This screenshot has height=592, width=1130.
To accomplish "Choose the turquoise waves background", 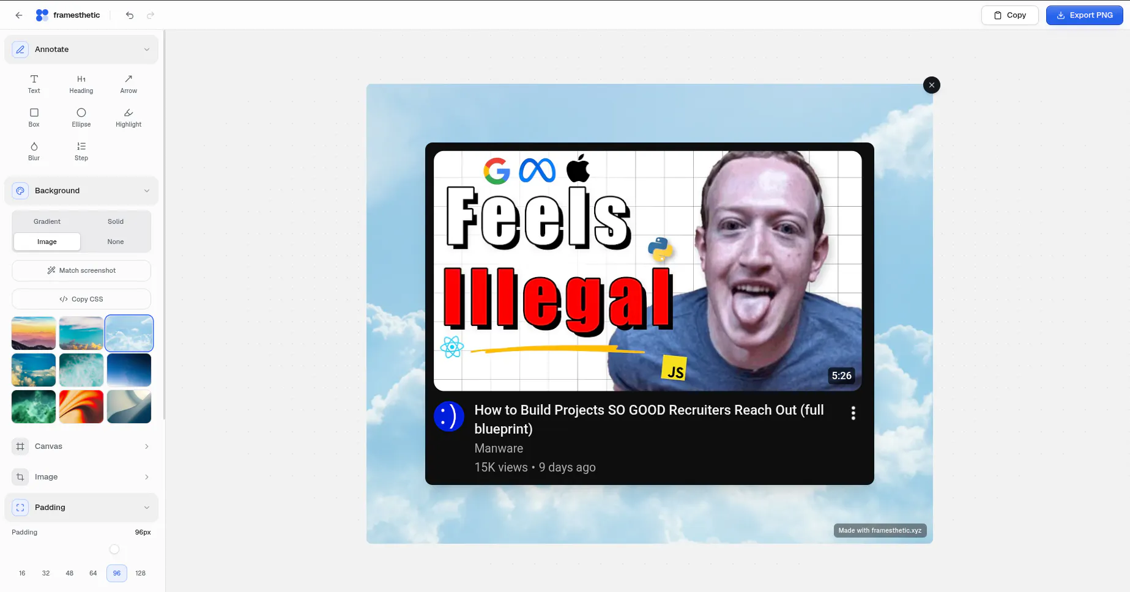I will point(81,370).
